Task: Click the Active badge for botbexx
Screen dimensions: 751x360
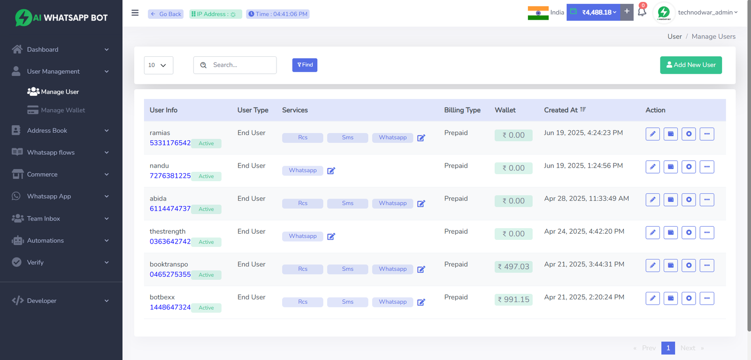Action: point(206,308)
